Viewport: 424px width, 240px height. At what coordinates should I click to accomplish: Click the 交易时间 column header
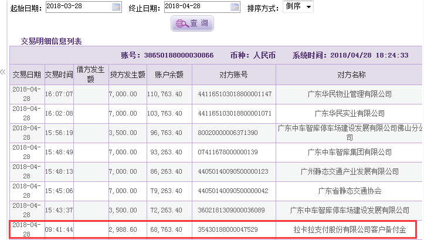[x=59, y=75]
